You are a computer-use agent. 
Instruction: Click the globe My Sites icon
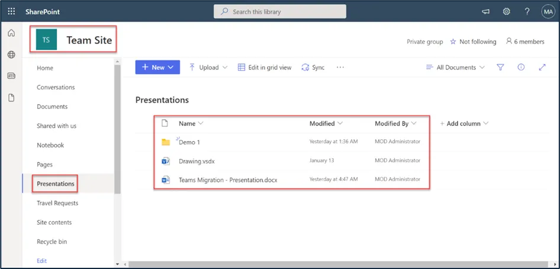[x=11, y=55]
